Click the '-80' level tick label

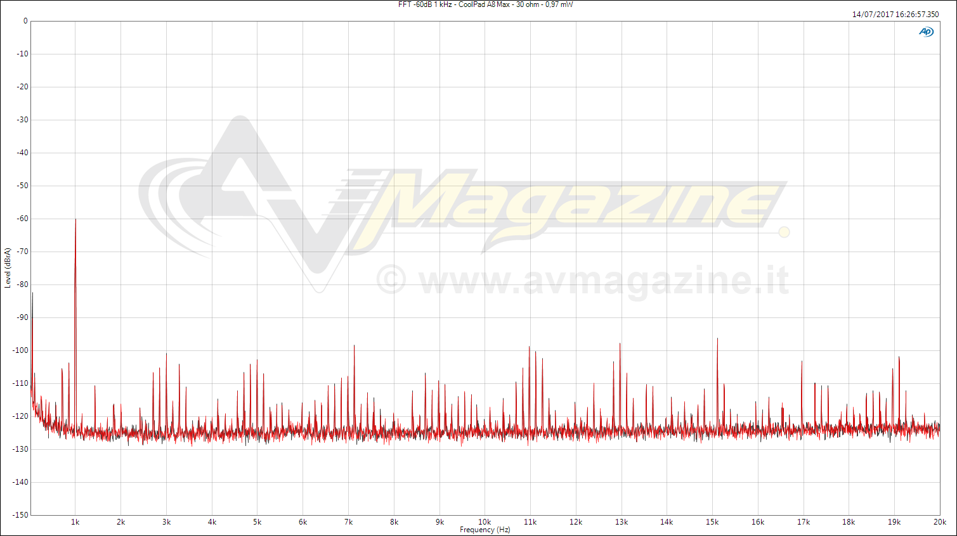[23, 284]
